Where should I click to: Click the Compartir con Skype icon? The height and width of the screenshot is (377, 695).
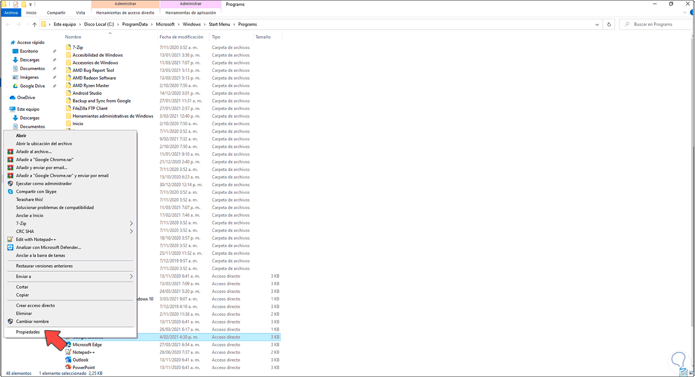[10, 192]
